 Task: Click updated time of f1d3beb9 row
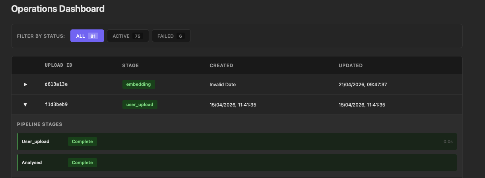[x=362, y=105]
